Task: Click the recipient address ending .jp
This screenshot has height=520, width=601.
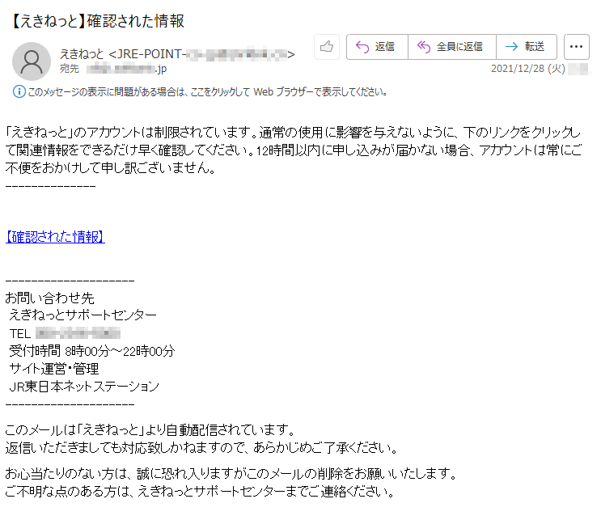Action: 126,69
